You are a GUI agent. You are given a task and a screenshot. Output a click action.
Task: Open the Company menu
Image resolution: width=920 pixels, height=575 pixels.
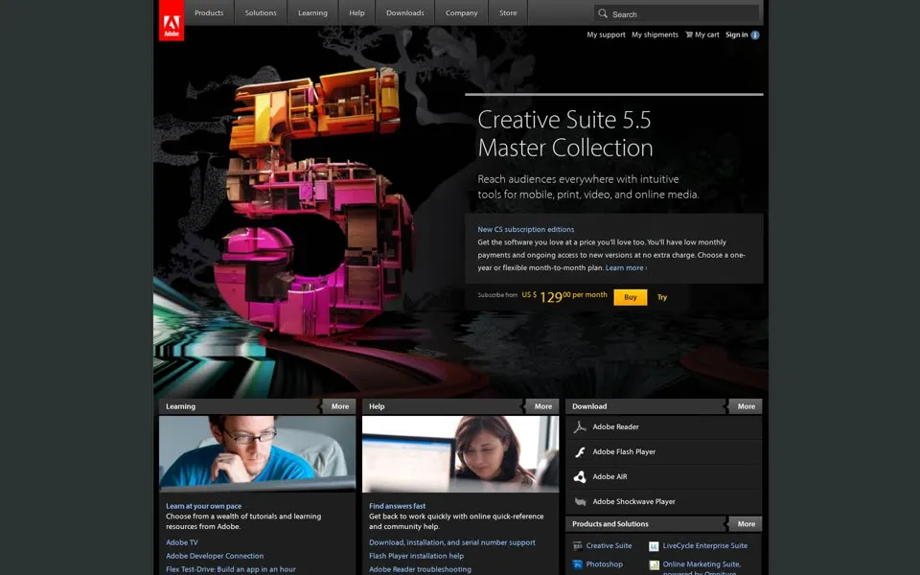click(x=461, y=12)
